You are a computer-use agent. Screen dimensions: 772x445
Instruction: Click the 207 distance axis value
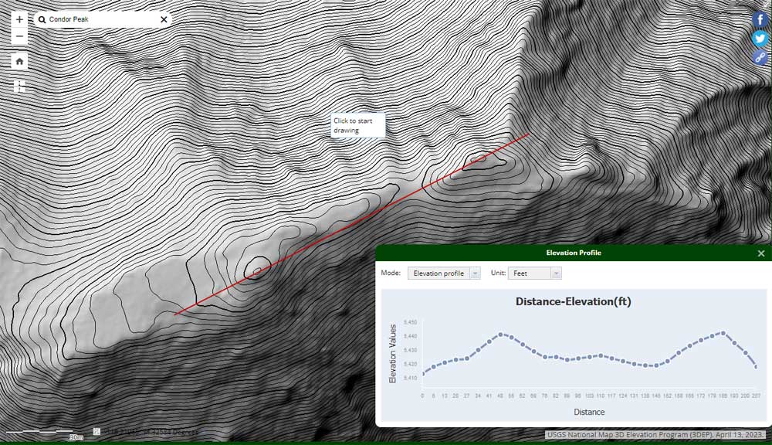[757, 396]
